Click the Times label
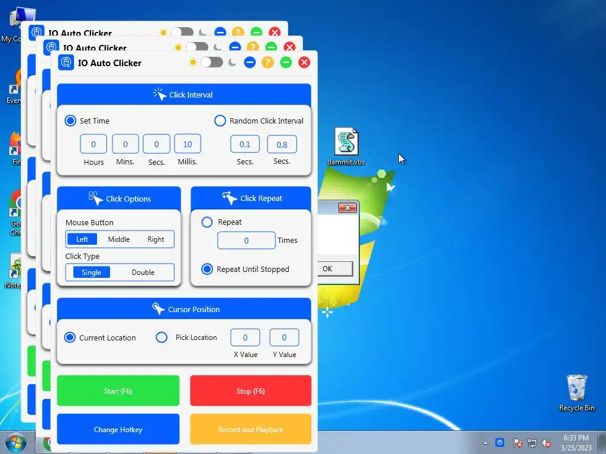The image size is (606, 454). [x=288, y=240]
